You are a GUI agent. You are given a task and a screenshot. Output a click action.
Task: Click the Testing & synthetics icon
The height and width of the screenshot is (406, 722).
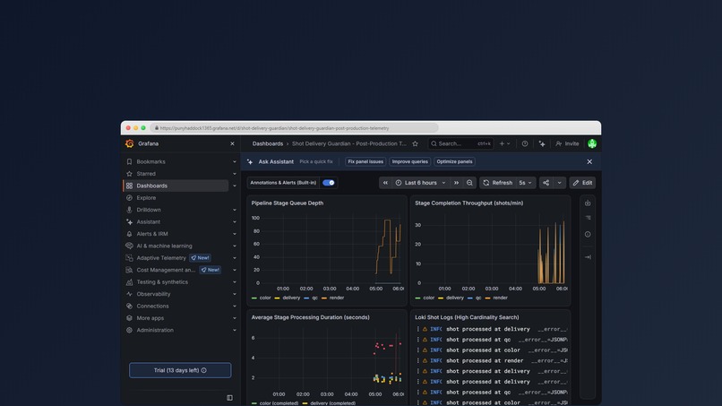(129, 281)
